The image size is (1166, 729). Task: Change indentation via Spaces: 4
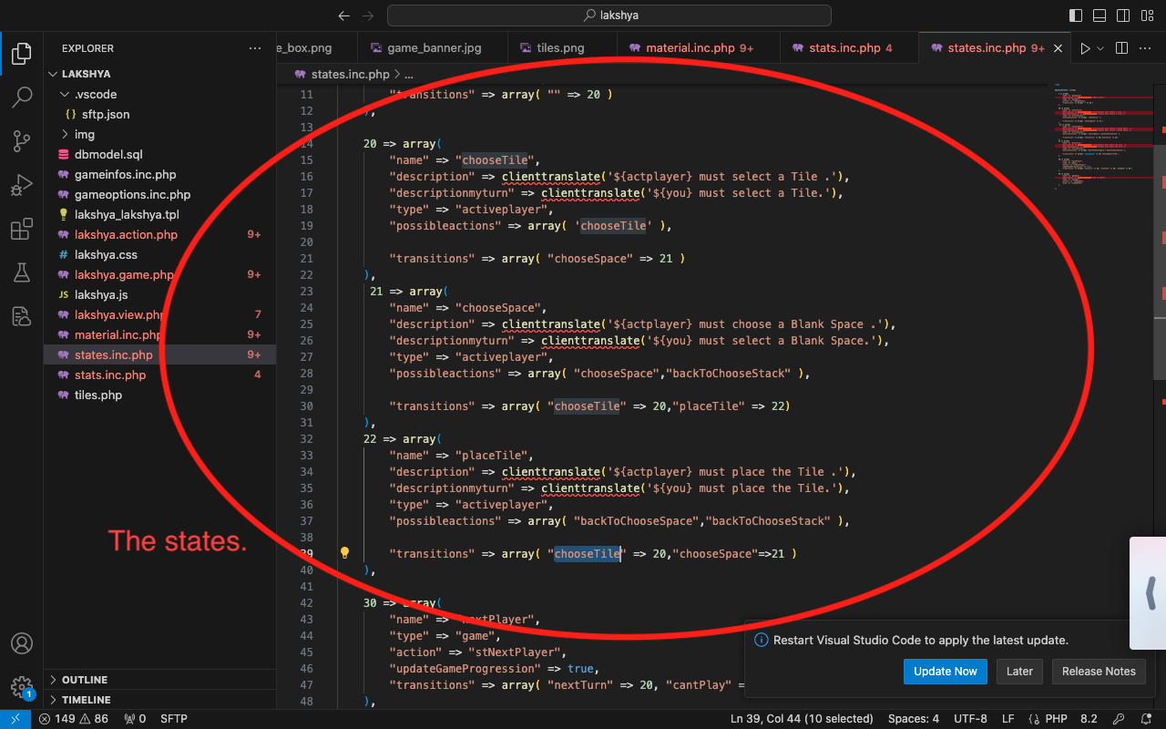[x=914, y=719]
